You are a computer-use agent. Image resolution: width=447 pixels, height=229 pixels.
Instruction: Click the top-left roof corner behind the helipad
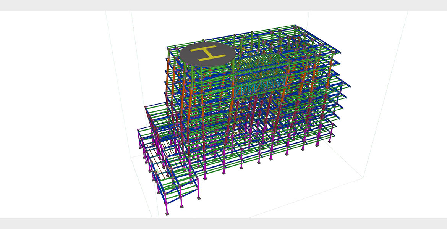[x=168, y=48]
